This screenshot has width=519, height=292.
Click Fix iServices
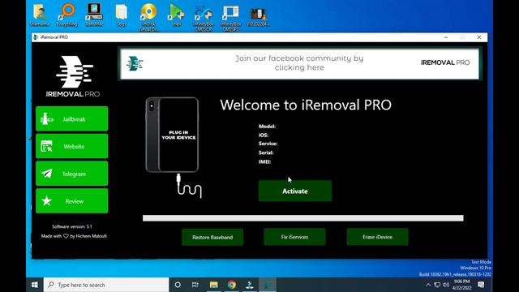pos(294,237)
